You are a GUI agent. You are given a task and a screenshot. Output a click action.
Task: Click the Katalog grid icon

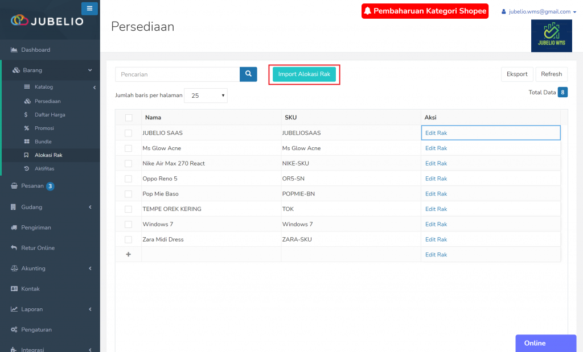coord(27,87)
